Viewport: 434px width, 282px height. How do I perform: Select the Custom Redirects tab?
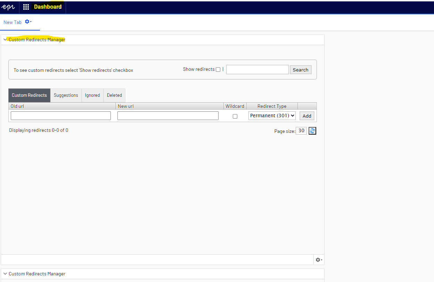[x=29, y=95]
